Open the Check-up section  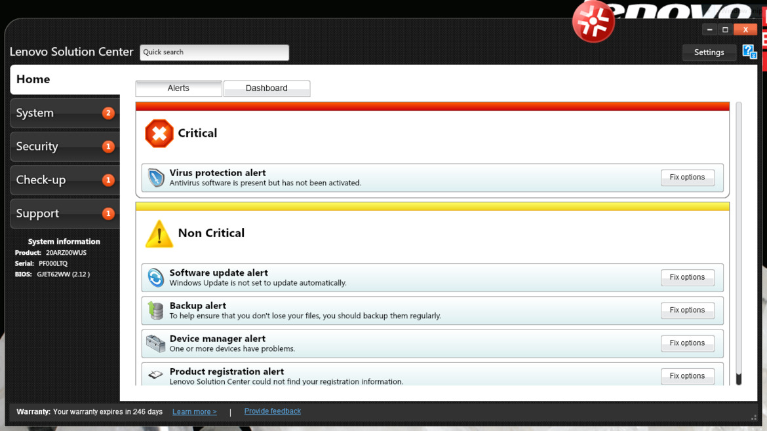65,180
